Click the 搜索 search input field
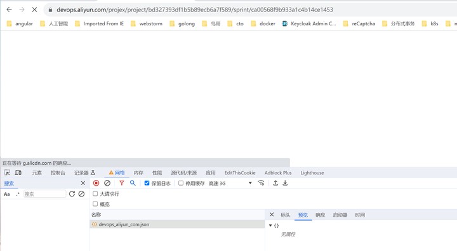457x251 pixels. pyautogui.click(x=44, y=194)
